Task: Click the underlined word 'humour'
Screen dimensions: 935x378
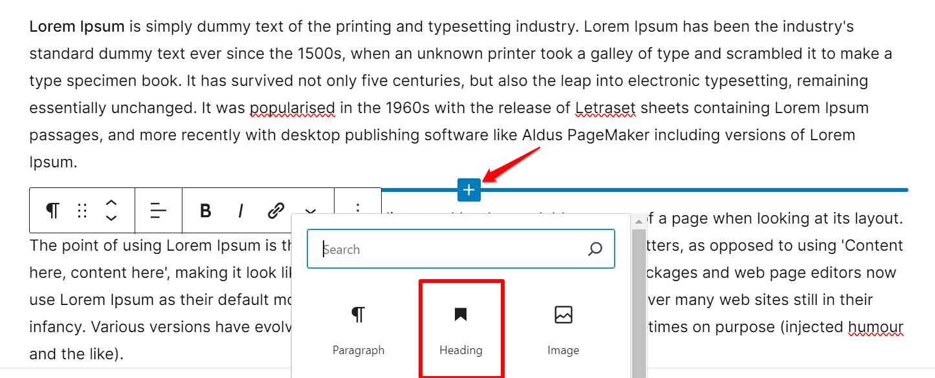Action: [875, 327]
